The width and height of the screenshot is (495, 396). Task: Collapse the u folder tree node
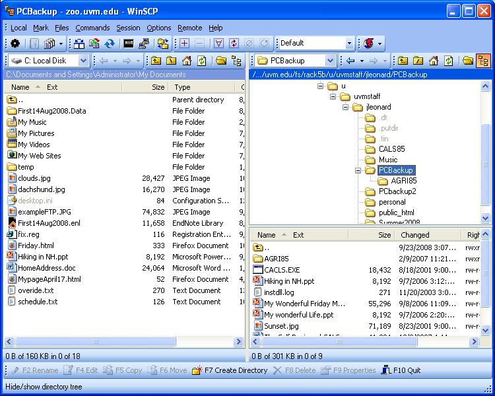coord(320,86)
